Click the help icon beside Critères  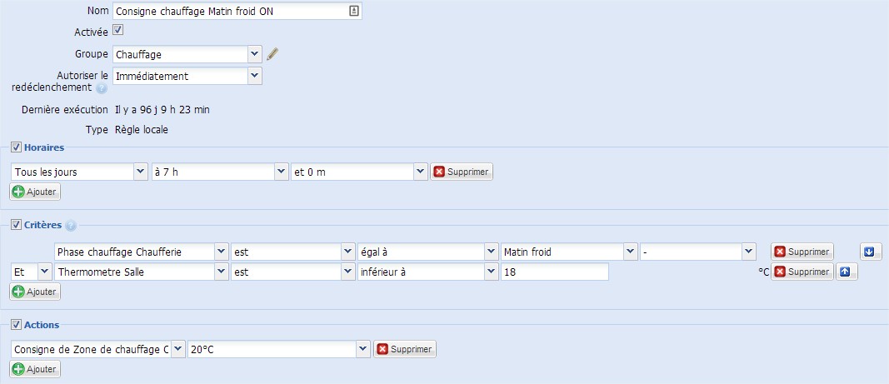coord(70,226)
